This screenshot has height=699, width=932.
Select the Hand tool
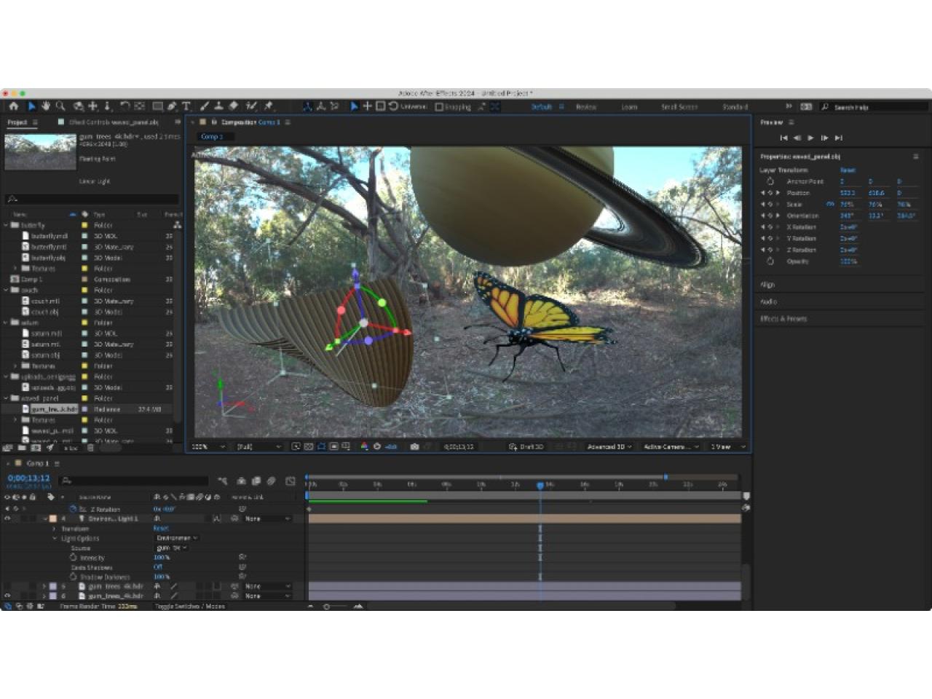click(46, 106)
